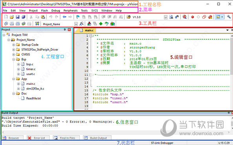Comment out the selection

115,17
